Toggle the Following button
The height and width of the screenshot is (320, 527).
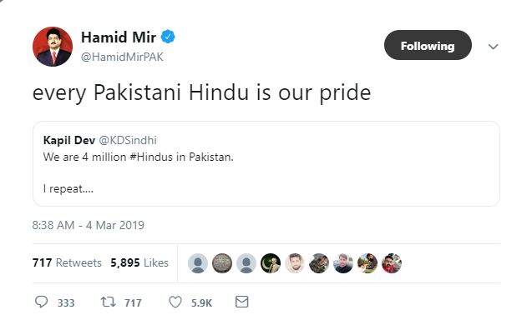tap(428, 45)
